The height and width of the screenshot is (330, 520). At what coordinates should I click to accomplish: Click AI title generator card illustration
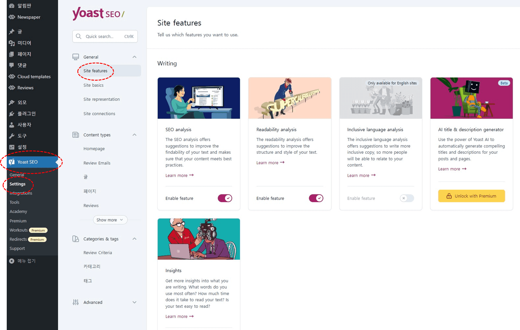click(x=471, y=98)
